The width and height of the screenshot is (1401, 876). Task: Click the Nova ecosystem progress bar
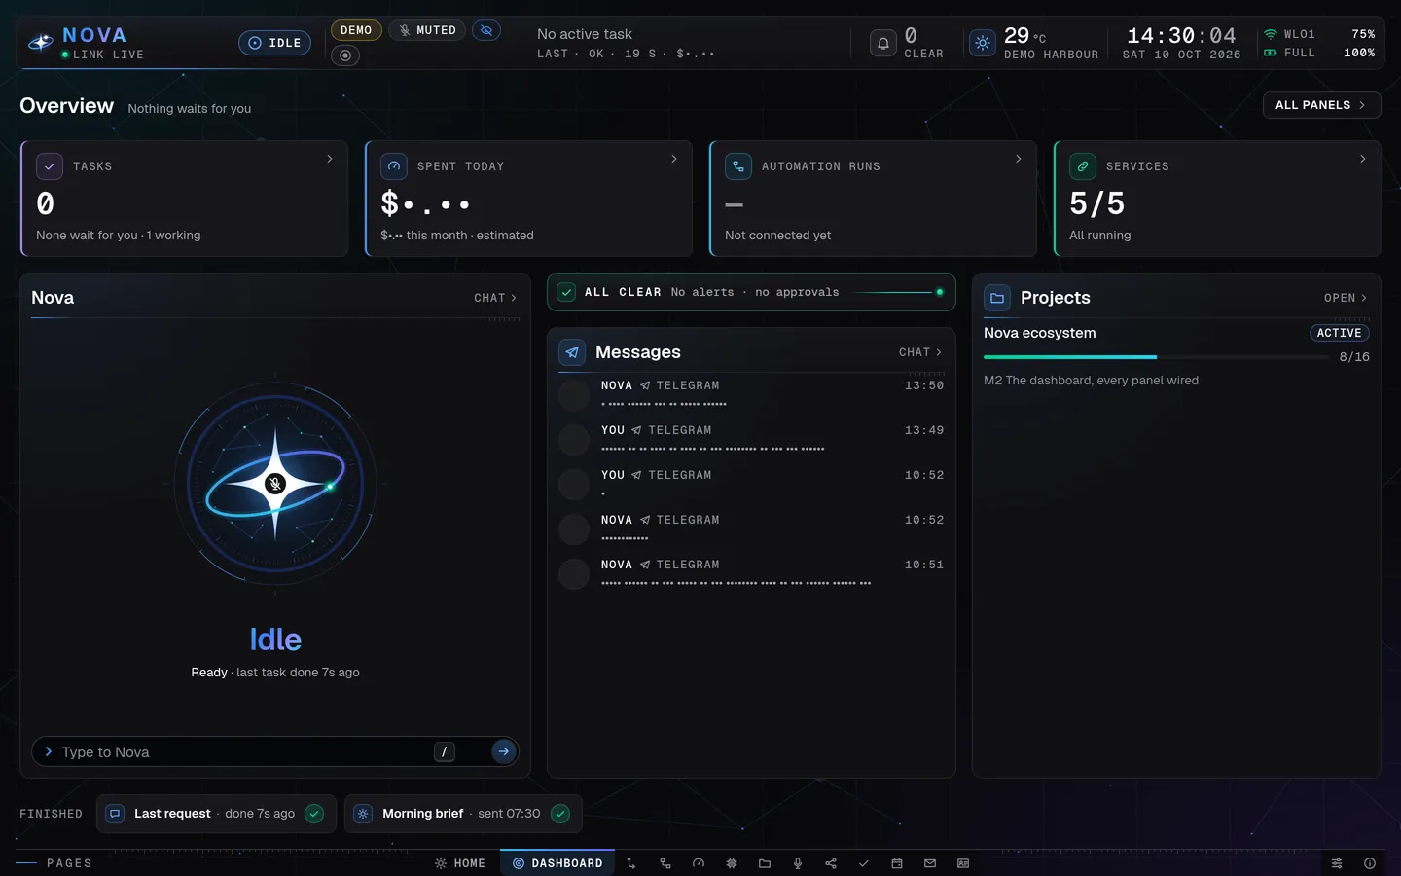pos(1156,357)
